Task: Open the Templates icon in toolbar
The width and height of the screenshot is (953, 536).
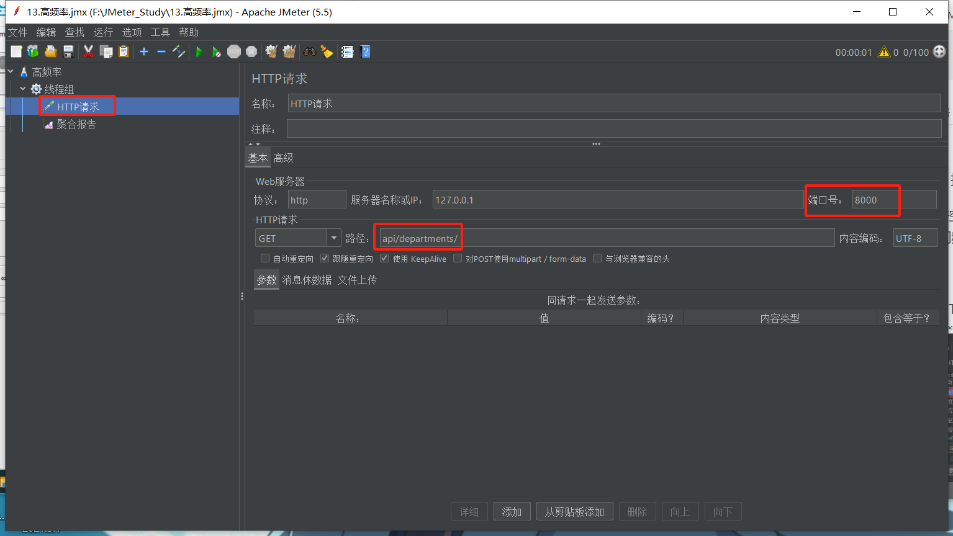Action: coord(33,51)
